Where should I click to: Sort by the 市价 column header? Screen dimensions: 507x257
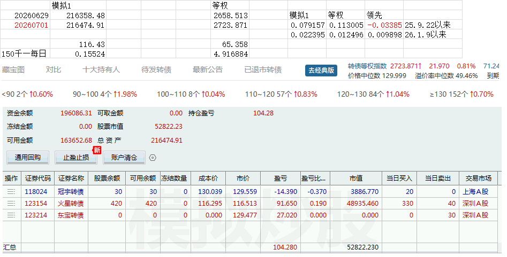pyautogui.click(x=243, y=178)
